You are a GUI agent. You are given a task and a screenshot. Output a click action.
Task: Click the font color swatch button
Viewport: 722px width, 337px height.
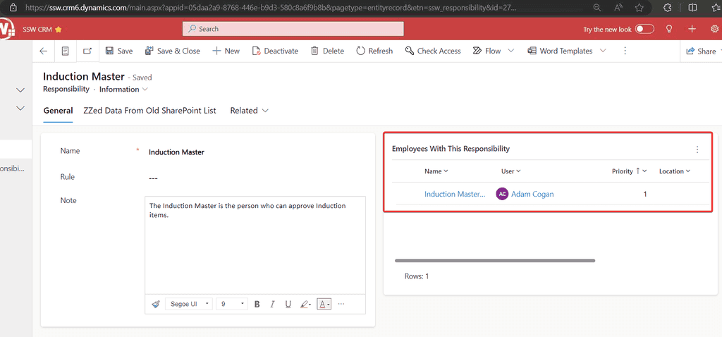pyautogui.click(x=324, y=304)
